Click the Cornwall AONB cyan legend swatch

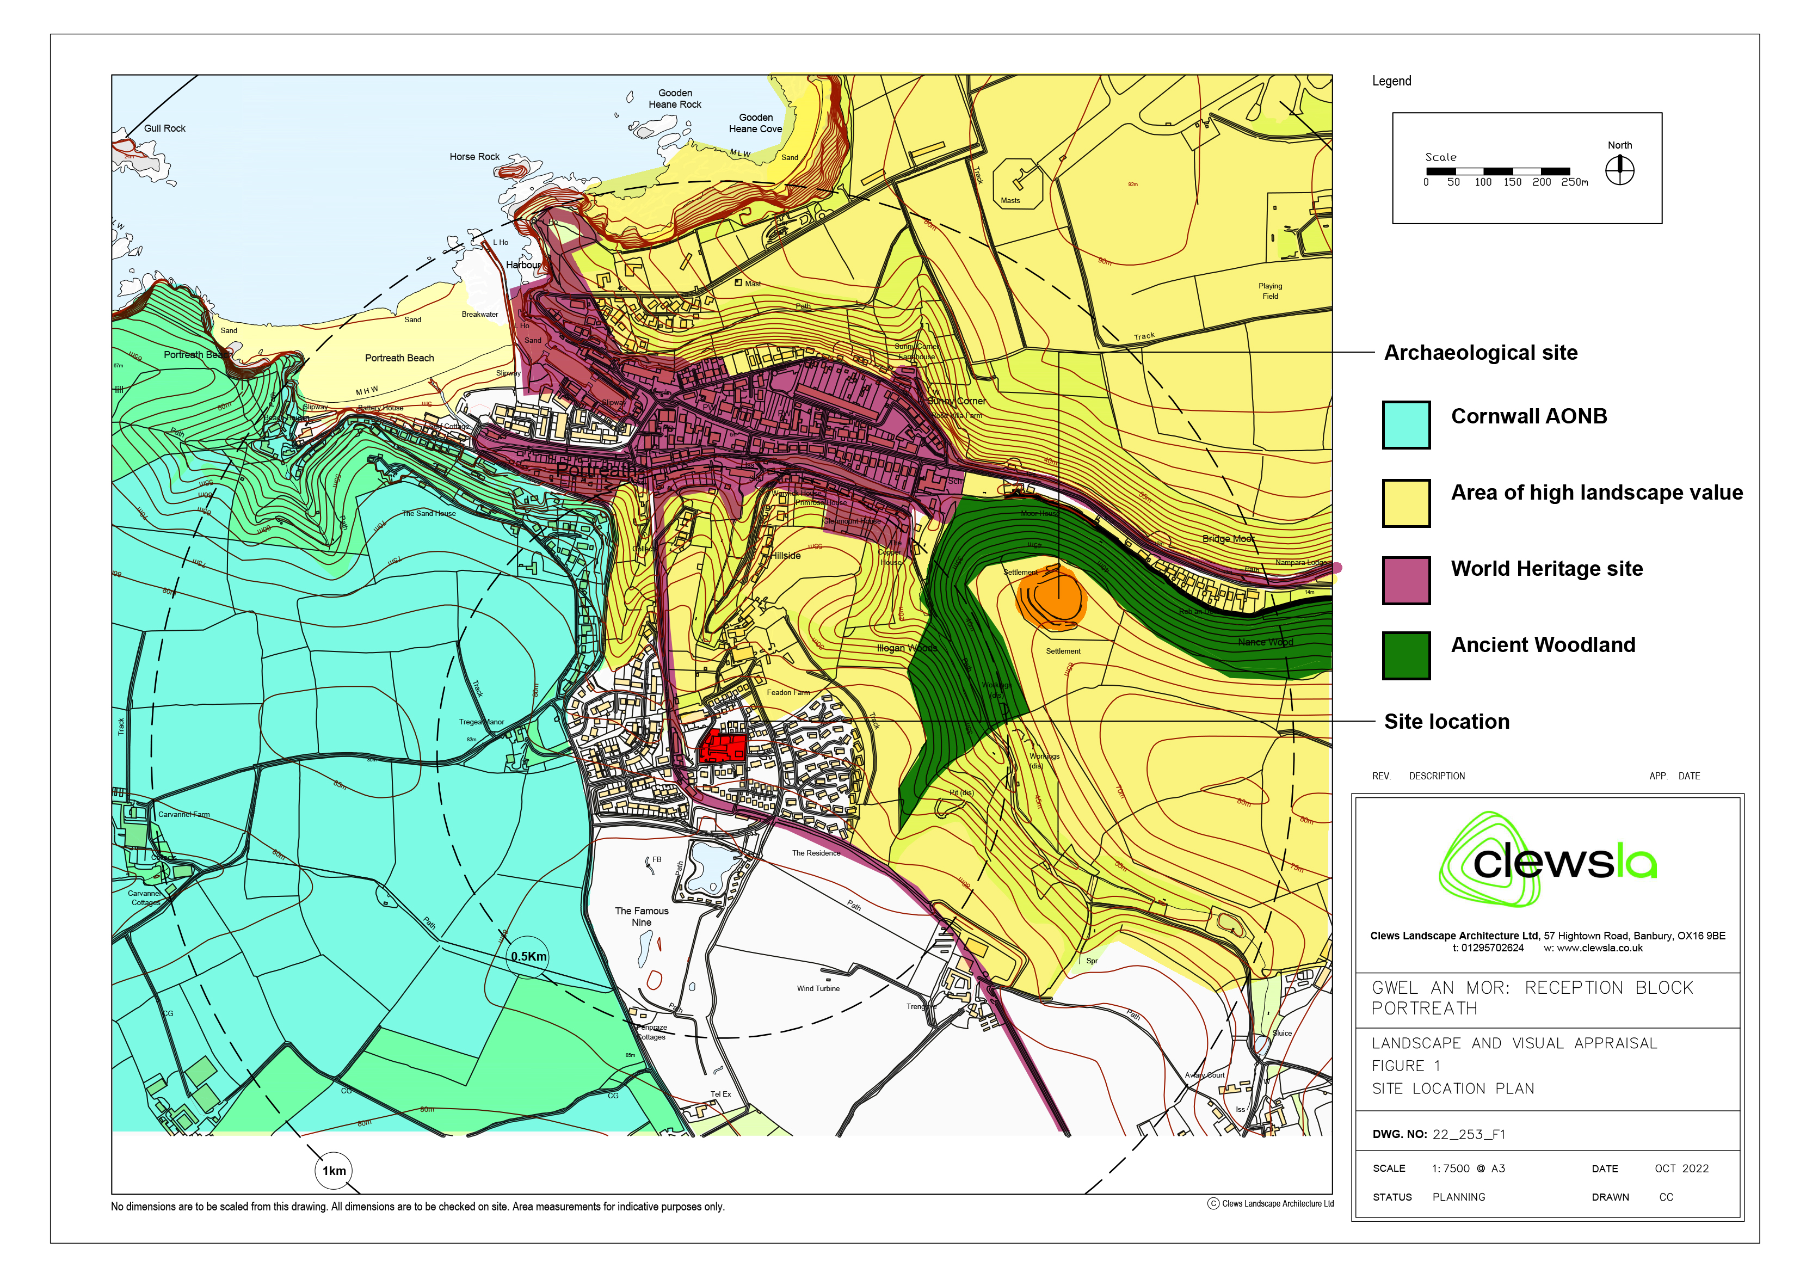pos(1406,425)
